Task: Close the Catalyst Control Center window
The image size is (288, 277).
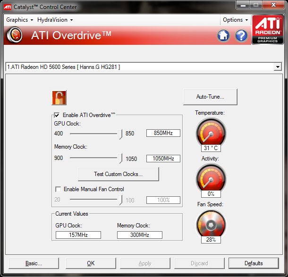Action: coord(273,5)
